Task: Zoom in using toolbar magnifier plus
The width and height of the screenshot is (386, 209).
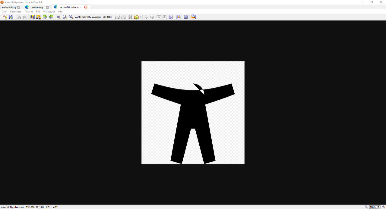Action: (59, 17)
